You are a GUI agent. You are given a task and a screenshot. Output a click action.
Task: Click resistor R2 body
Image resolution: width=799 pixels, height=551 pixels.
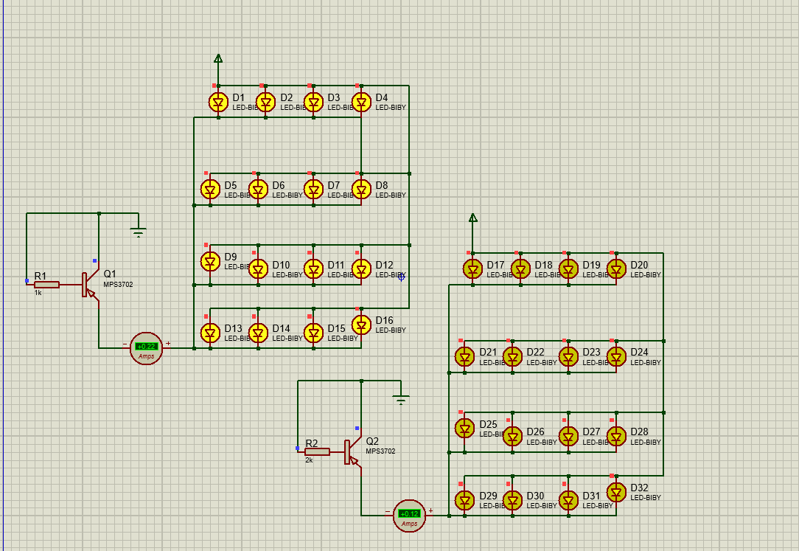pos(317,451)
